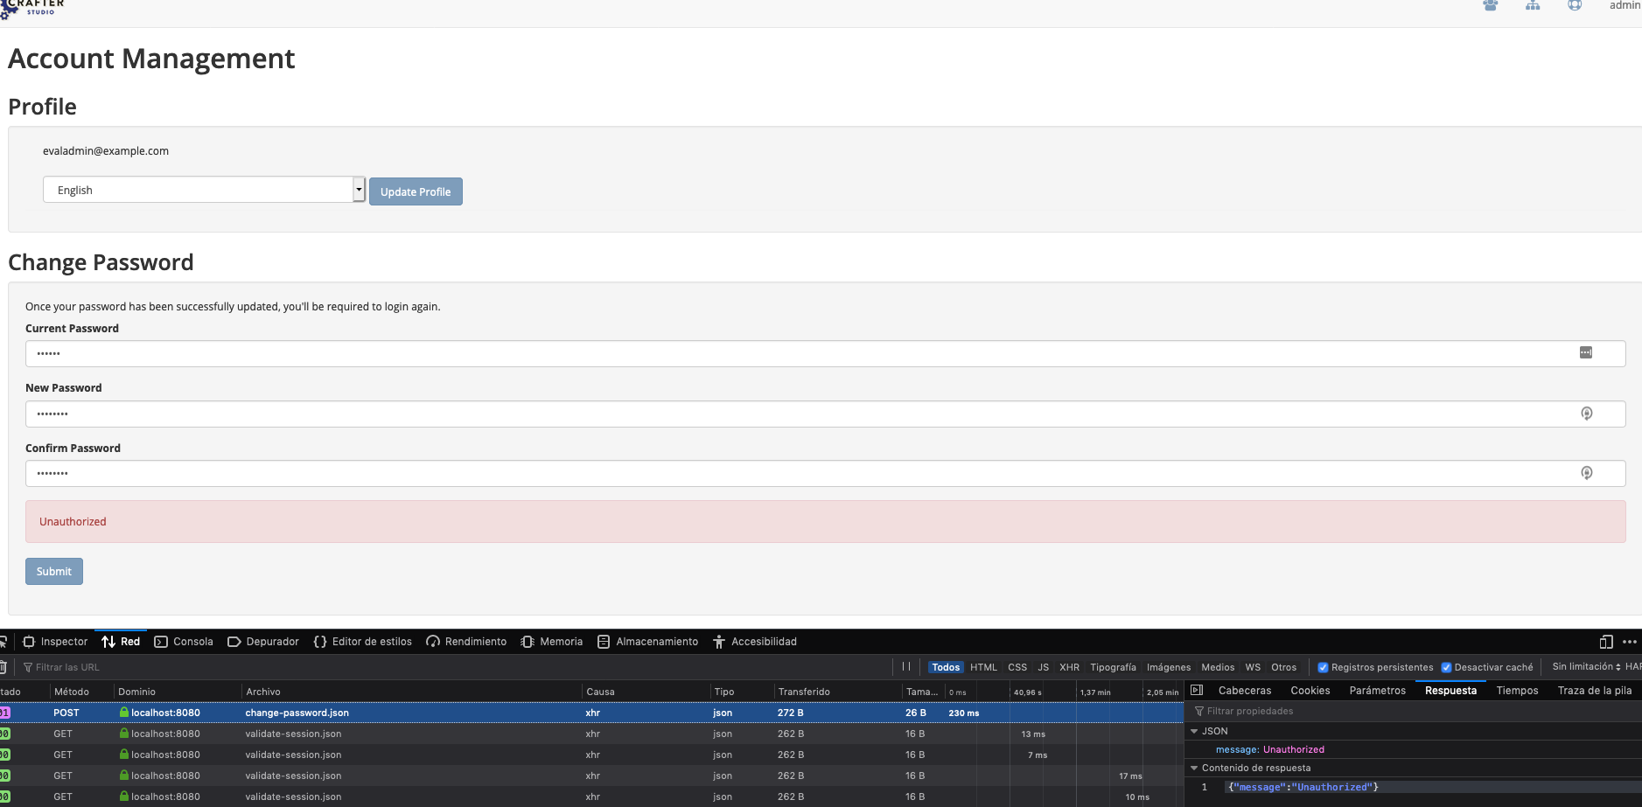1642x807 pixels.
Task: Toggle Desactivar caché checkbox
Action: click(1446, 667)
